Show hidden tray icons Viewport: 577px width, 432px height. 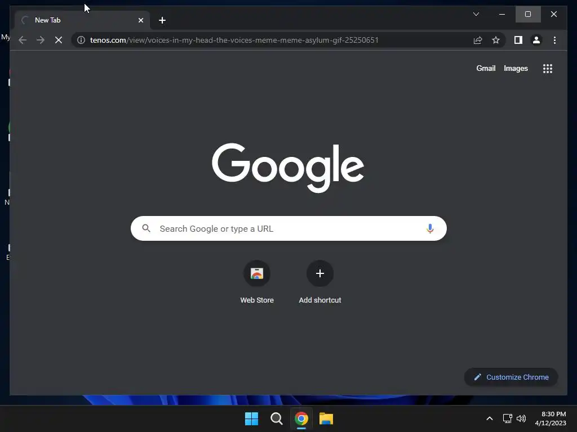[490, 418]
